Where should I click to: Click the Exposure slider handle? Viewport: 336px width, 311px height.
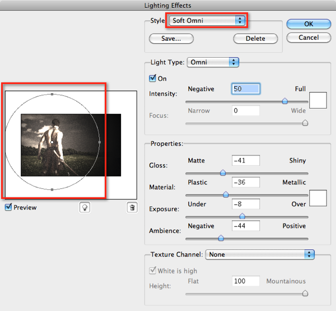coord(242,216)
